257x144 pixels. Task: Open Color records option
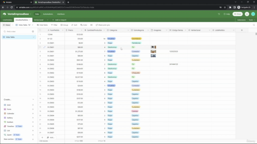[84, 25]
